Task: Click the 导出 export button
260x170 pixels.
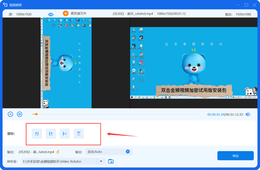Action: (x=236, y=156)
